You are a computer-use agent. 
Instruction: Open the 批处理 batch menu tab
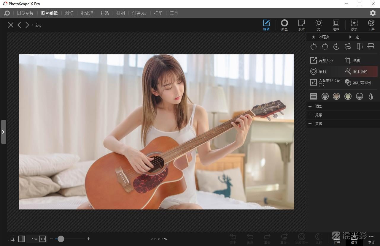tap(87, 13)
